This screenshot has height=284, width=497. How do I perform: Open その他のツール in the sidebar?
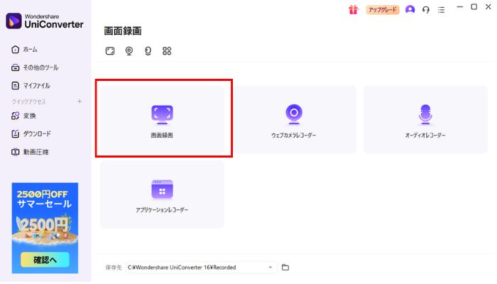40,67
